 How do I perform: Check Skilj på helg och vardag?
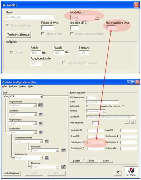(x=64, y=63)
